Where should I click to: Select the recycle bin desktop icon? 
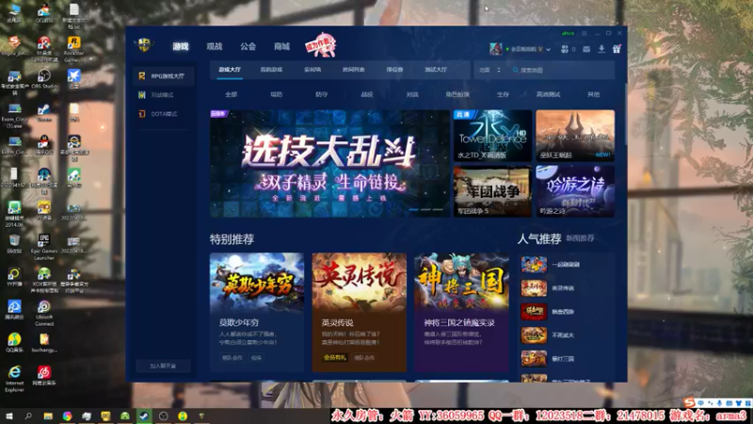[14, 244]
